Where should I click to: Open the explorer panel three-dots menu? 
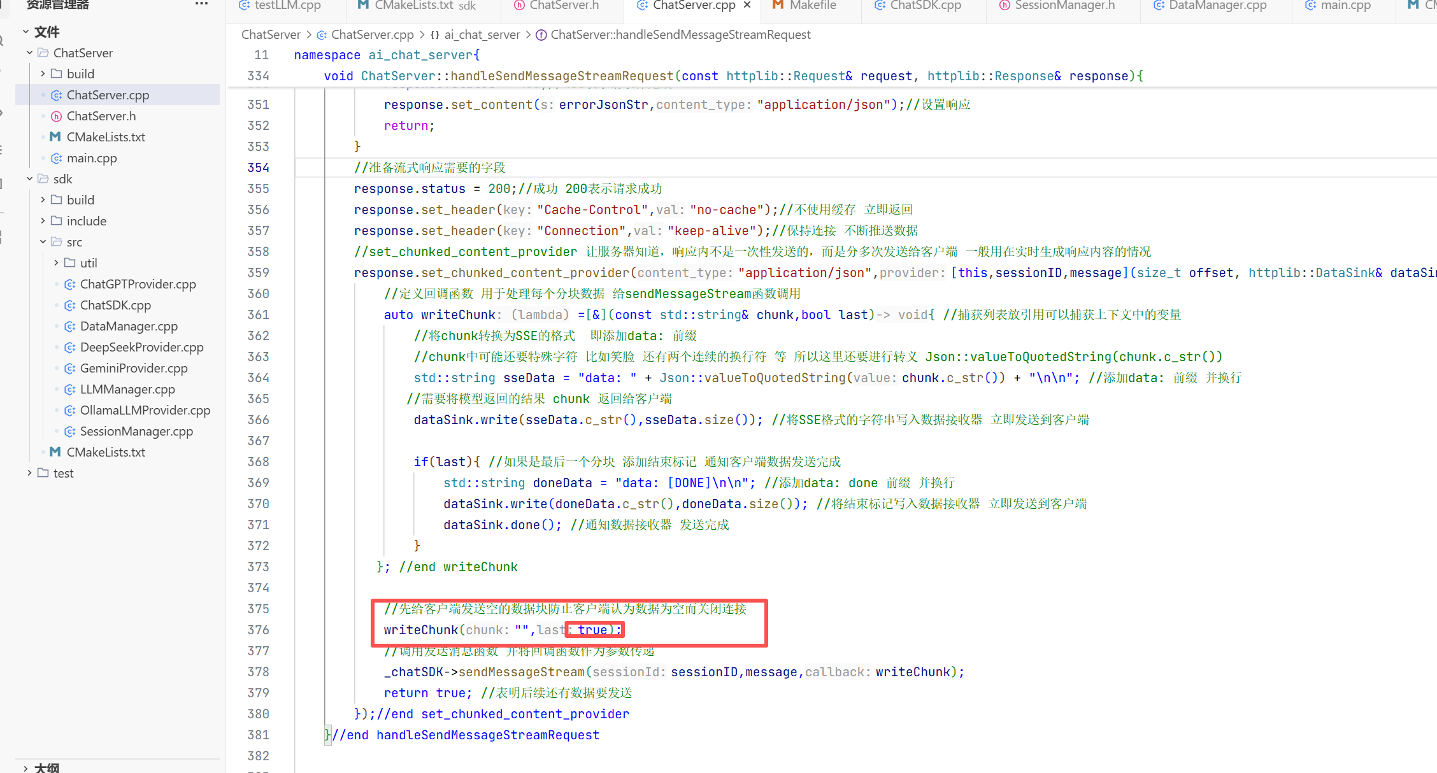[201, 4]
